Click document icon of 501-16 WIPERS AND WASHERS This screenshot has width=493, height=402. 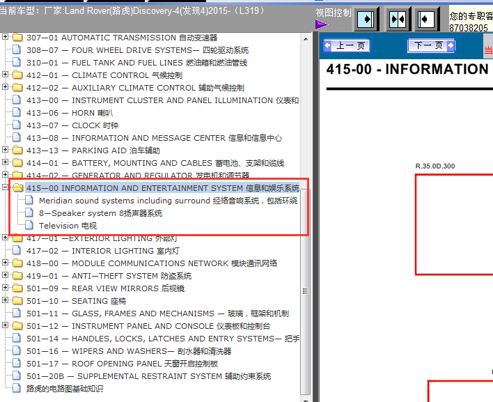pyautogui.click(x=16, y=351)
